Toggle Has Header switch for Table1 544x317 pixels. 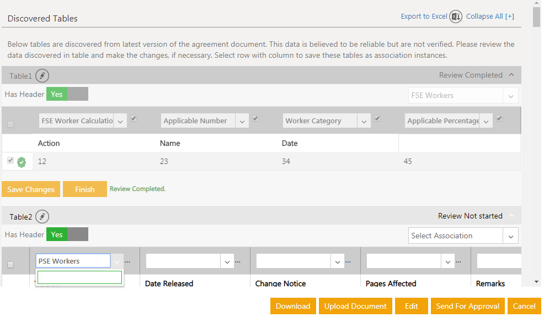67,94
